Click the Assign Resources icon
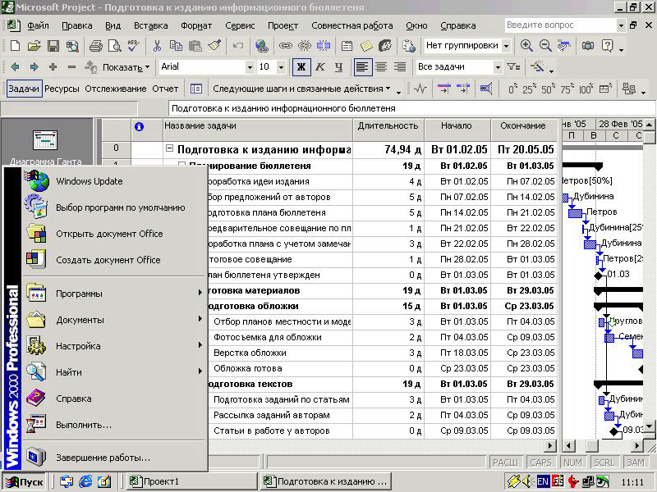The image size is (657, 492). [x=385, y=46]
